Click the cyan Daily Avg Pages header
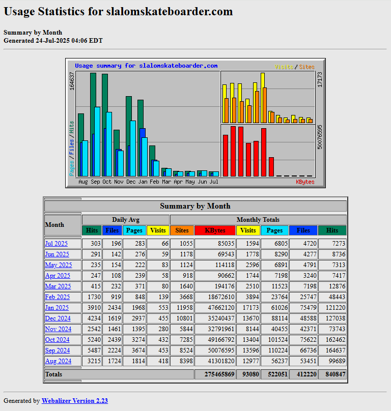 (134, 230)
